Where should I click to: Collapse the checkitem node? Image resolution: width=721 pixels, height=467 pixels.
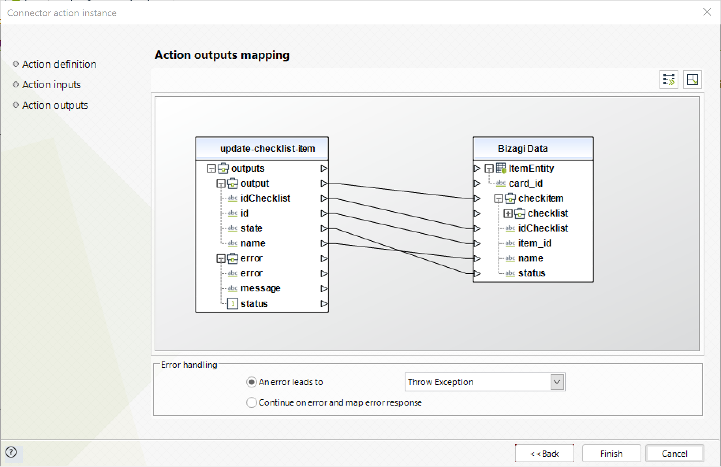499,198
